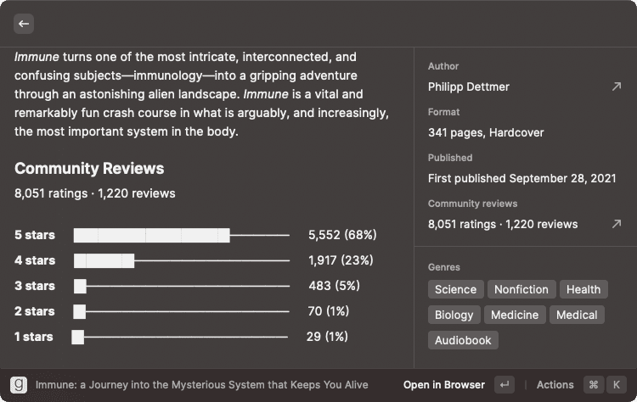Select the Nonfiction genre tag

(x=521, y=289)
